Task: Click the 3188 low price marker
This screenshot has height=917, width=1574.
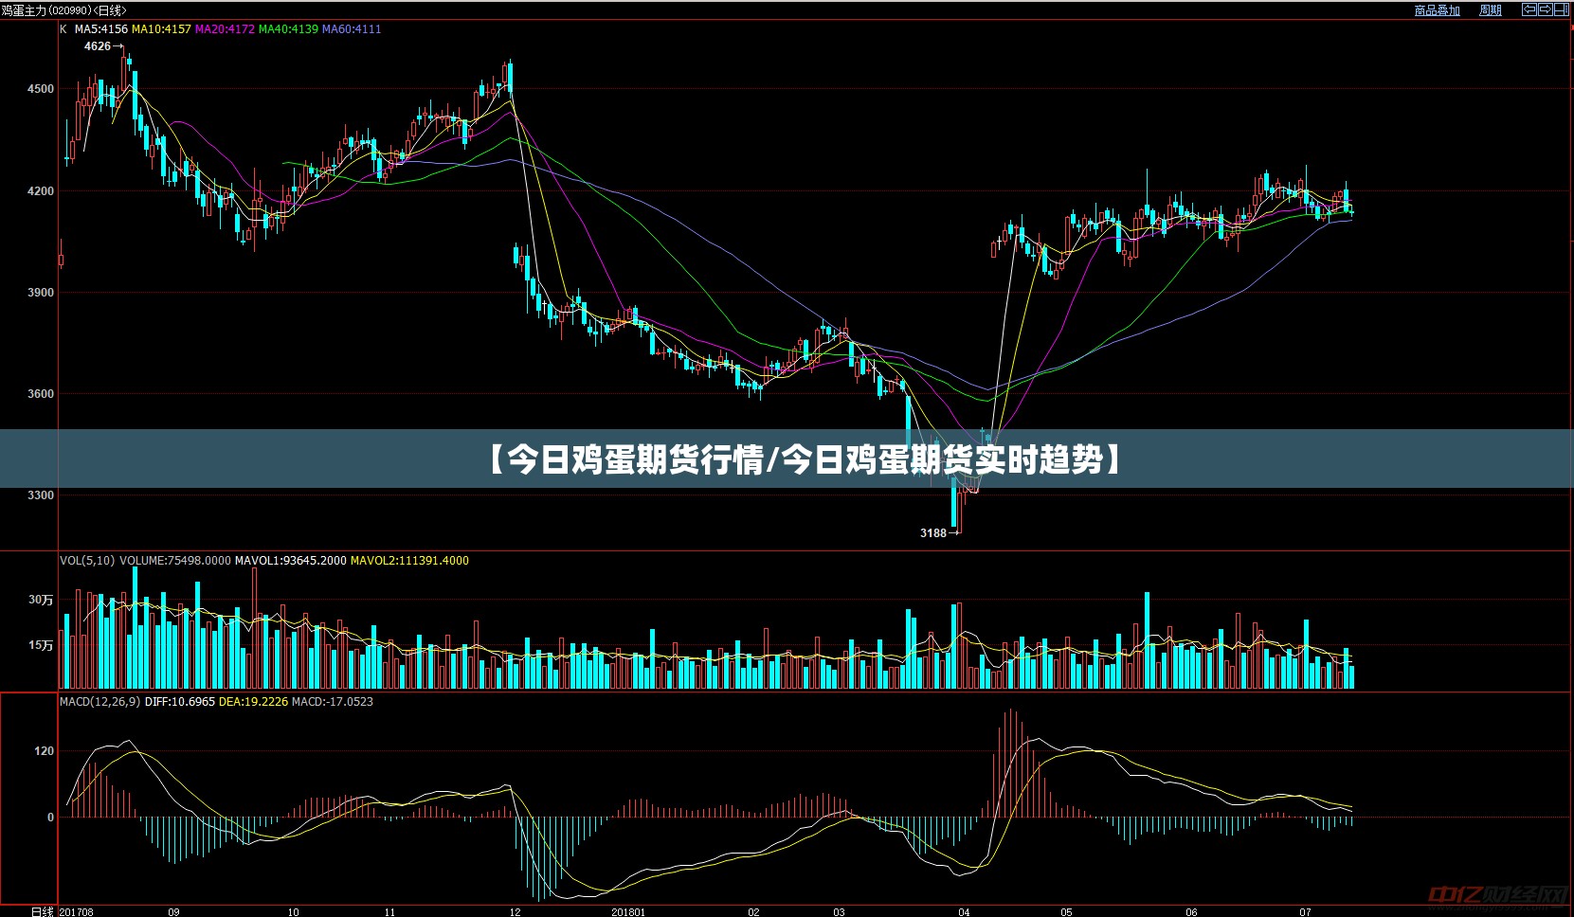Action: pyautogui.click(x=933, y=533)
